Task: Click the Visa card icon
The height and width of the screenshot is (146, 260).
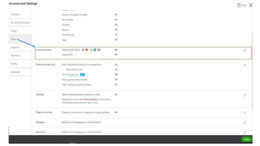Action: point(83,50)
